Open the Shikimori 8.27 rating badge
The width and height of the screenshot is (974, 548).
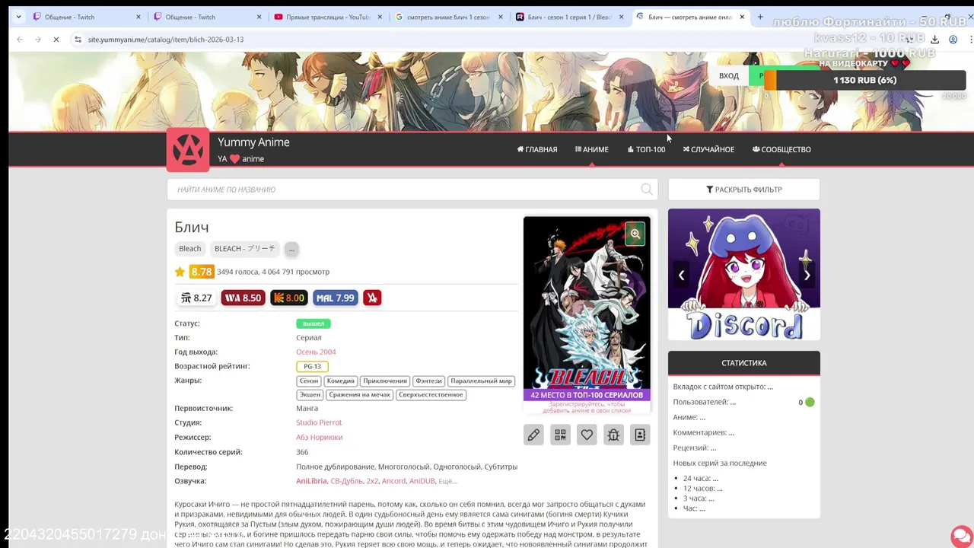pyautogui.click(x=196, y=298)
